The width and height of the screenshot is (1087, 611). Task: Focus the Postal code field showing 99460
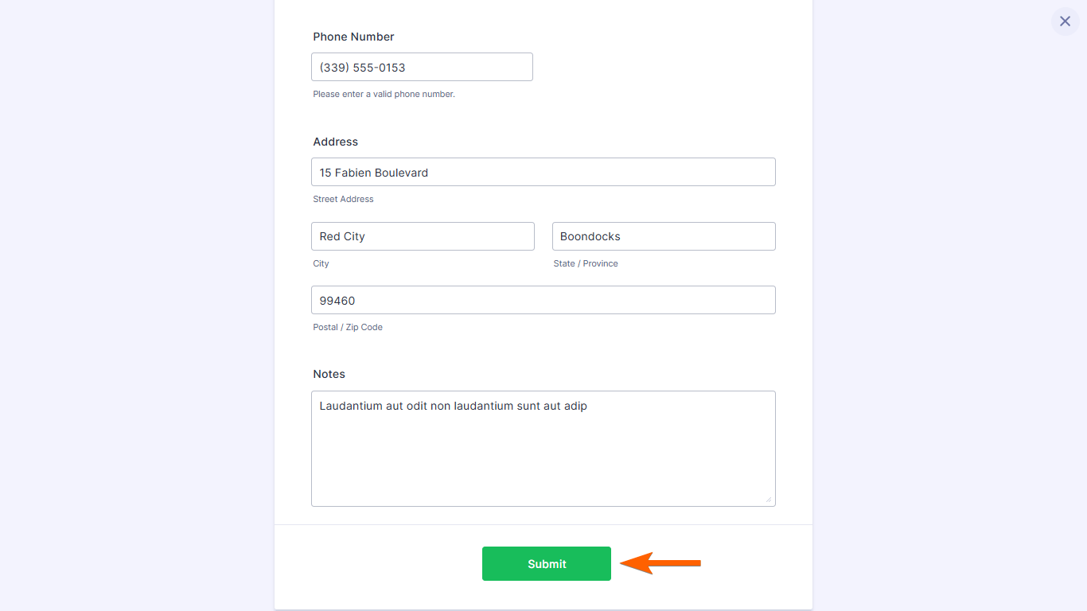click(x=543, y=300)
